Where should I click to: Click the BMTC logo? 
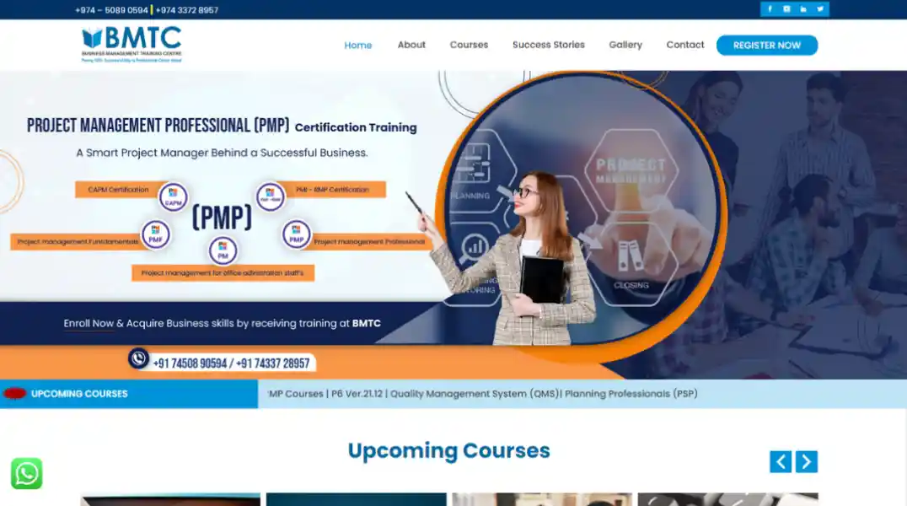[131, 45]
